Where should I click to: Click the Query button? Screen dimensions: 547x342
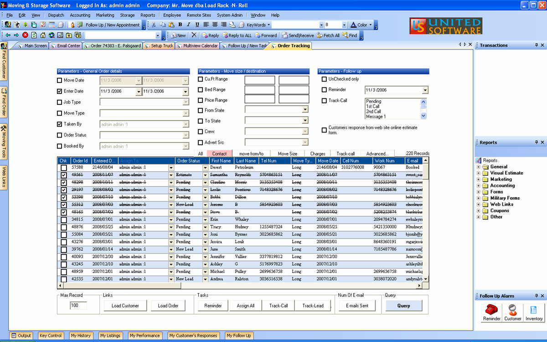coord(404,306)
